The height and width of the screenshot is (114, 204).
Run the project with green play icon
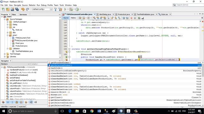[65, 9]
